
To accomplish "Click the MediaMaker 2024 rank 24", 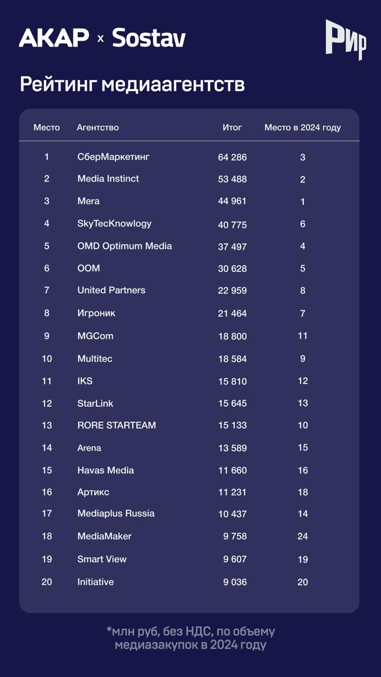I will [x=303, y=536].
